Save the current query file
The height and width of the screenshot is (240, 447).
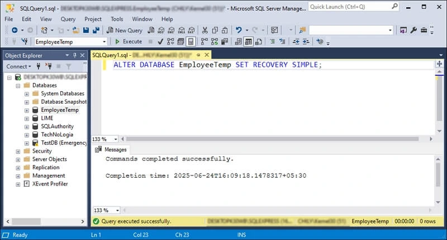click(x=86, y=30)
